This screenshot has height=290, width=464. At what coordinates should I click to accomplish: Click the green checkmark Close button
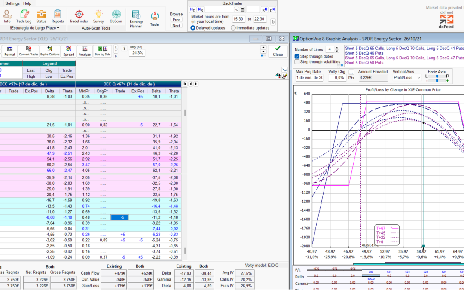coord(278,51)
